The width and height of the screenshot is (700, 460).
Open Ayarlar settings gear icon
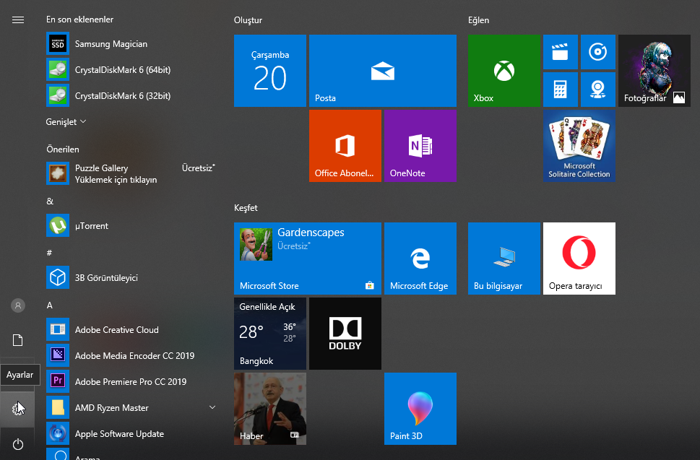point(17,409)
